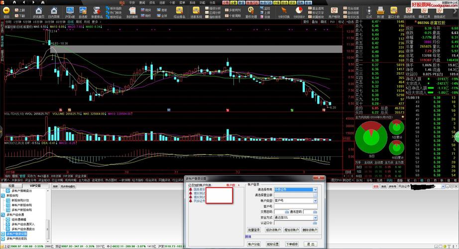Screen dimensions: 459x249
Task: Select 多帐户登录设置 tree item
Action: click(16, 234)
